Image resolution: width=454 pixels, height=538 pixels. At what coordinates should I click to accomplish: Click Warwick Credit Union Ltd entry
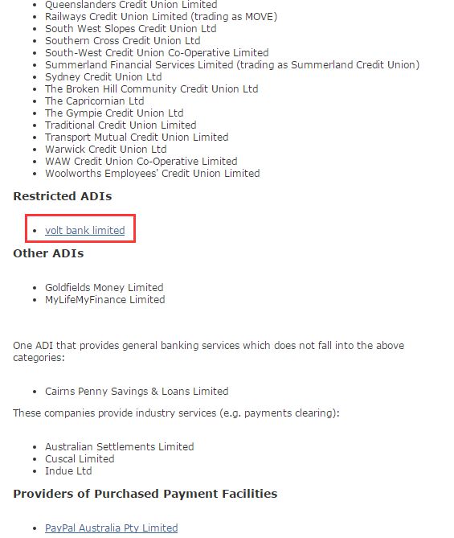105,150
